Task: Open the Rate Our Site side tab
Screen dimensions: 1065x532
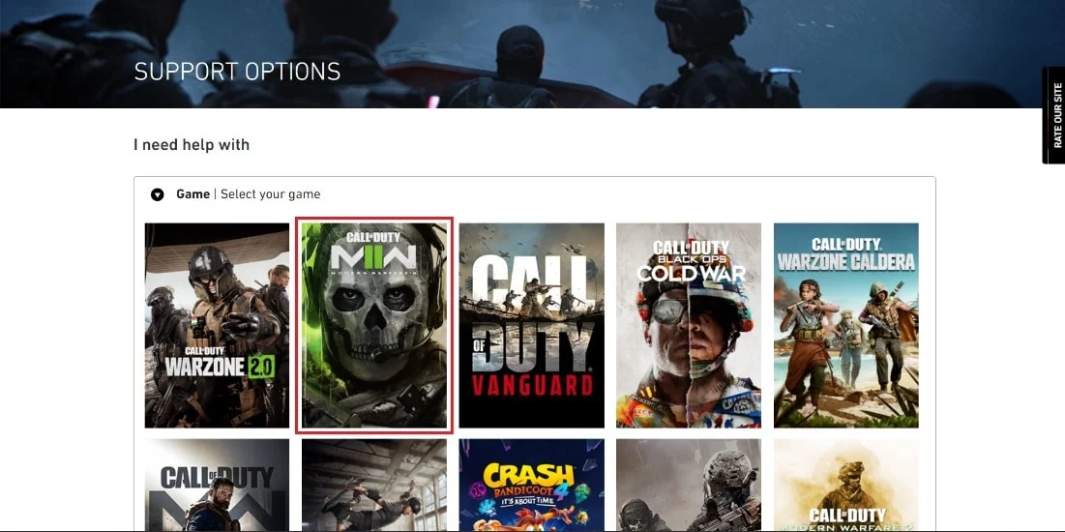Action: tap(1054, 115)
